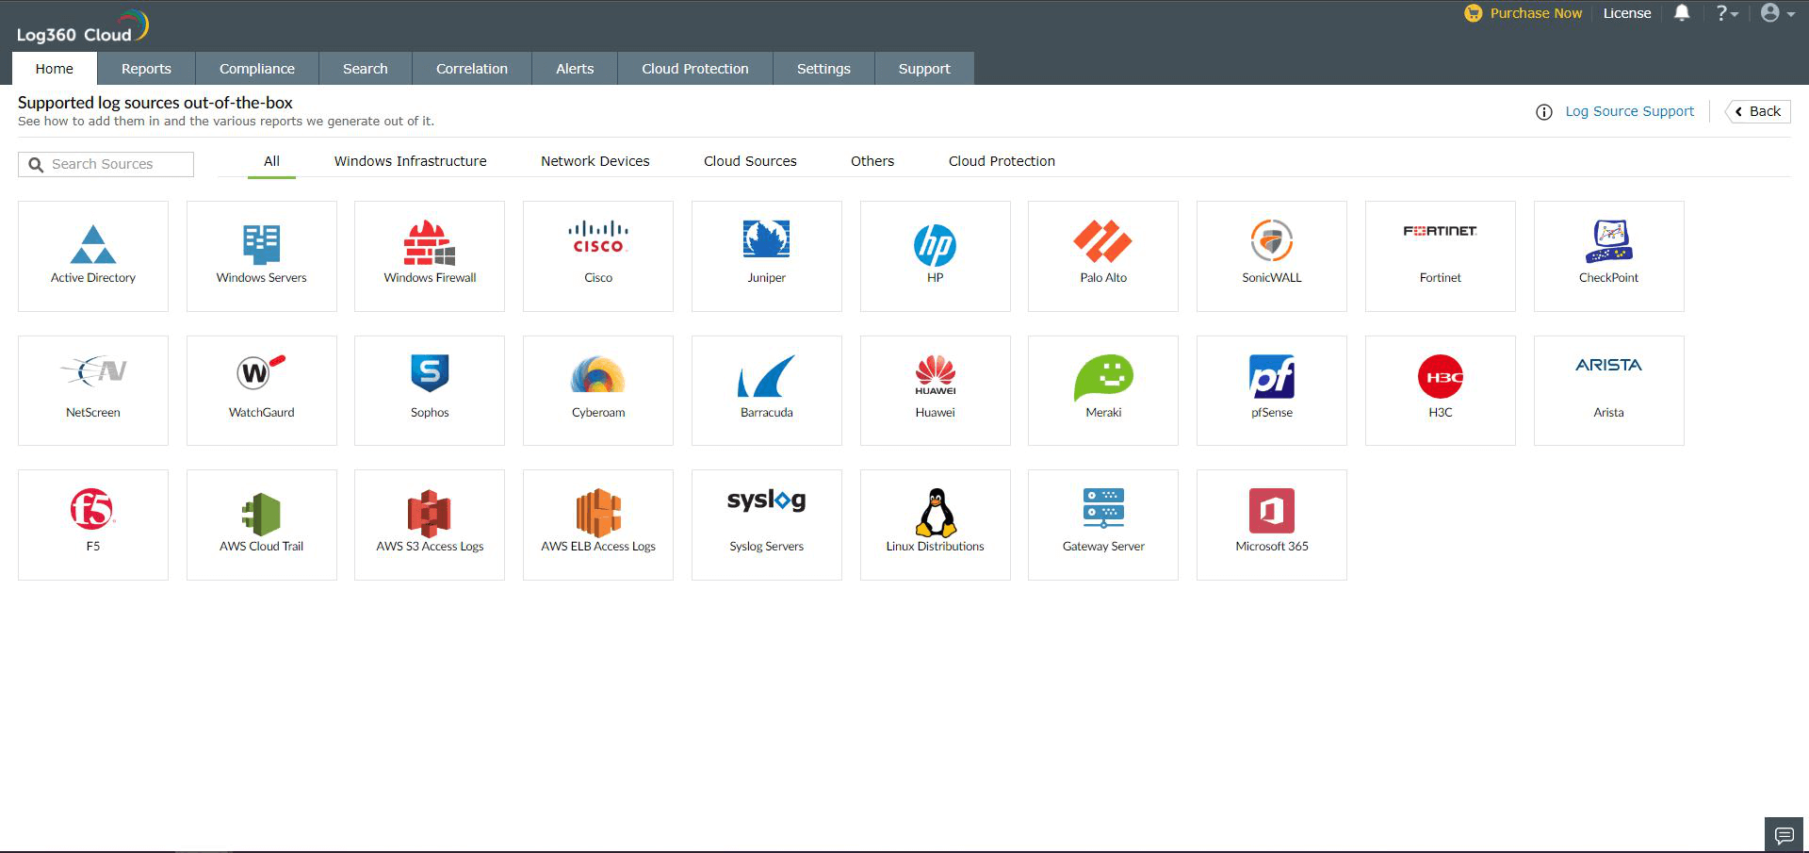The width and height of the screenshot is (1809, 853).
Task: Switch to the Network Devices tab
Action: tap(595, 161)
